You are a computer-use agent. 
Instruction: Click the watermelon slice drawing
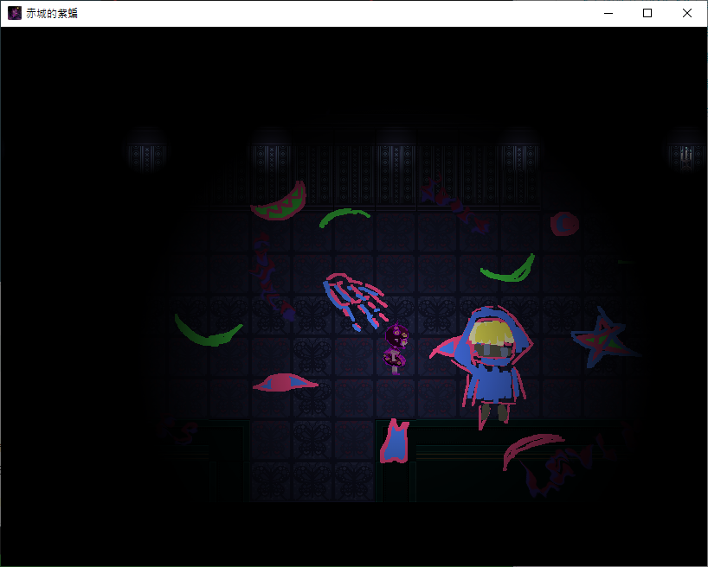tap(280, 201)
